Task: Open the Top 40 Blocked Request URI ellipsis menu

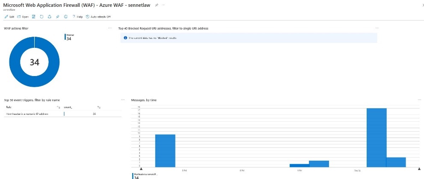Action: tap(377, 28)
